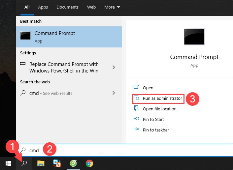Switch to the All tab

(x=27, y=7)
